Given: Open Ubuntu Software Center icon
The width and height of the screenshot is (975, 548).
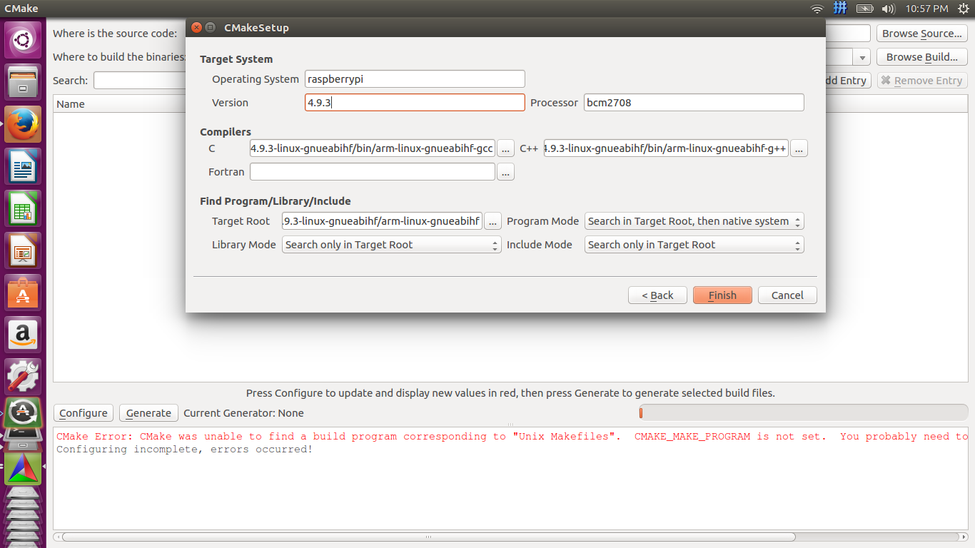Looking at the screenshot, I should pyautogui.click(x=23, y=293).
